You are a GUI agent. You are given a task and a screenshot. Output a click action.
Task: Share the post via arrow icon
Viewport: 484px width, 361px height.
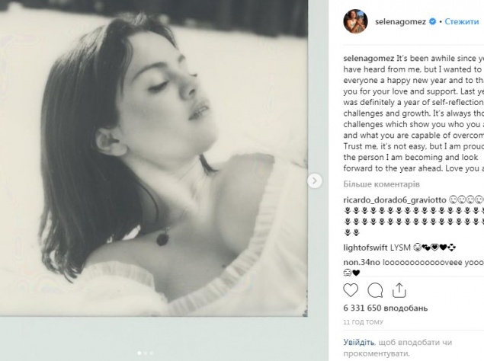click(398, 289)
